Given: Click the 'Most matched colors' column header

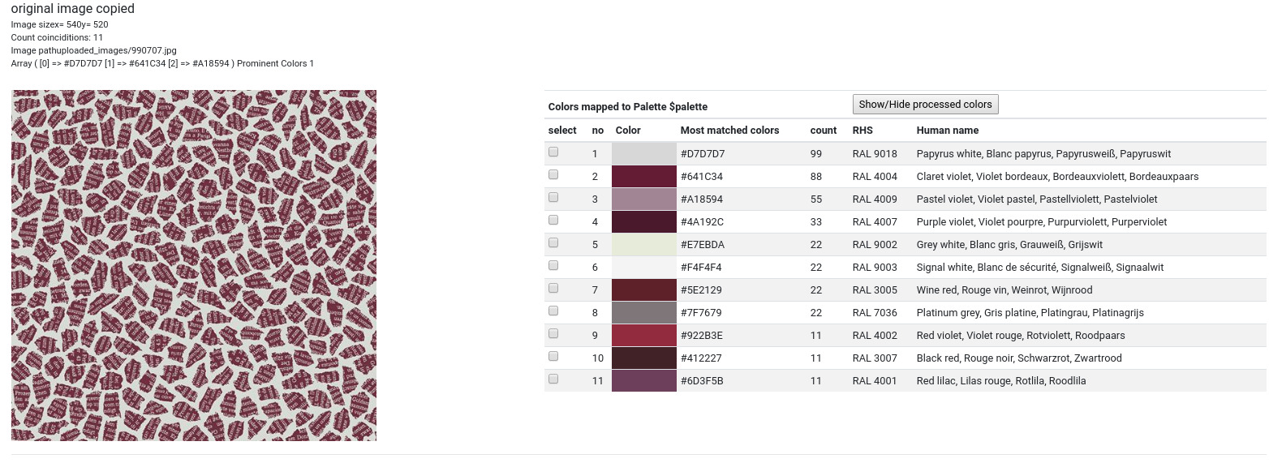Looking at the screenshot, I should 729,131.
